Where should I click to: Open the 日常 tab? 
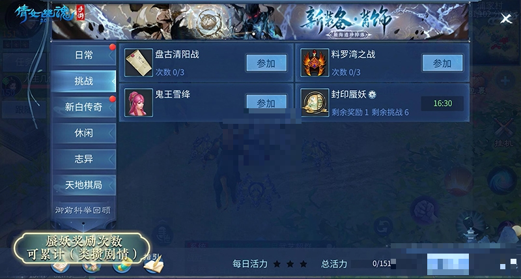(x=84, y=55)
